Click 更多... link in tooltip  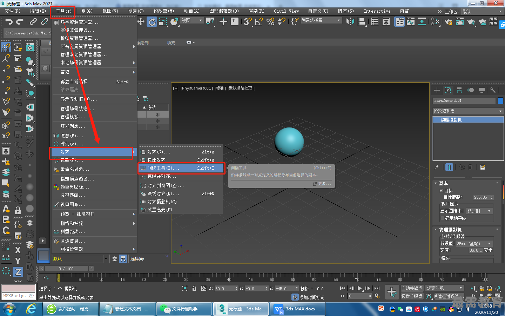pyautogui.click(x=322, y=184)
